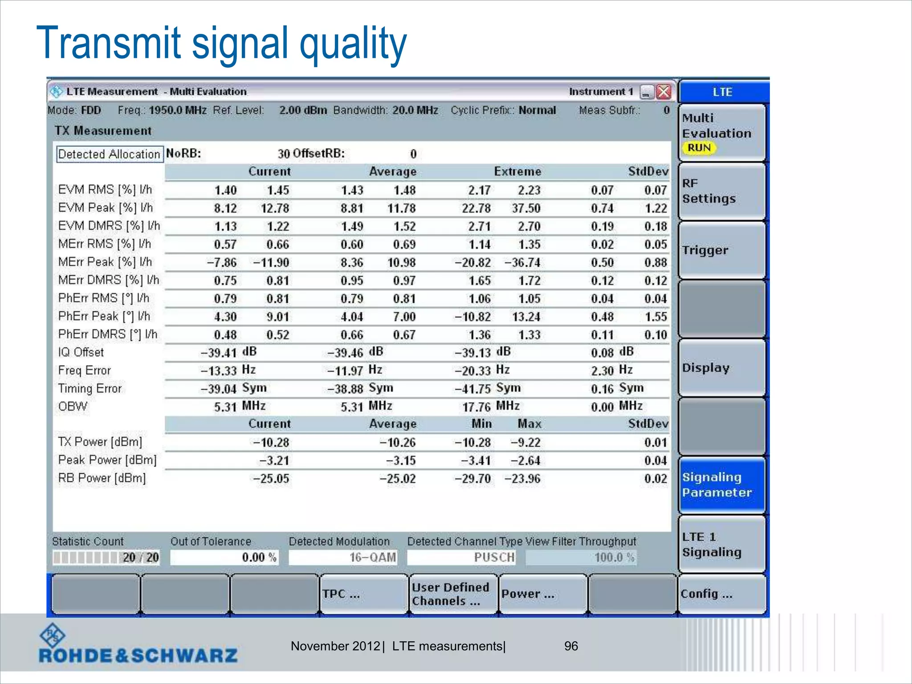912x684 pixels.
Task: Switch to LTE 1 Signaling
Action: point(722,544)
